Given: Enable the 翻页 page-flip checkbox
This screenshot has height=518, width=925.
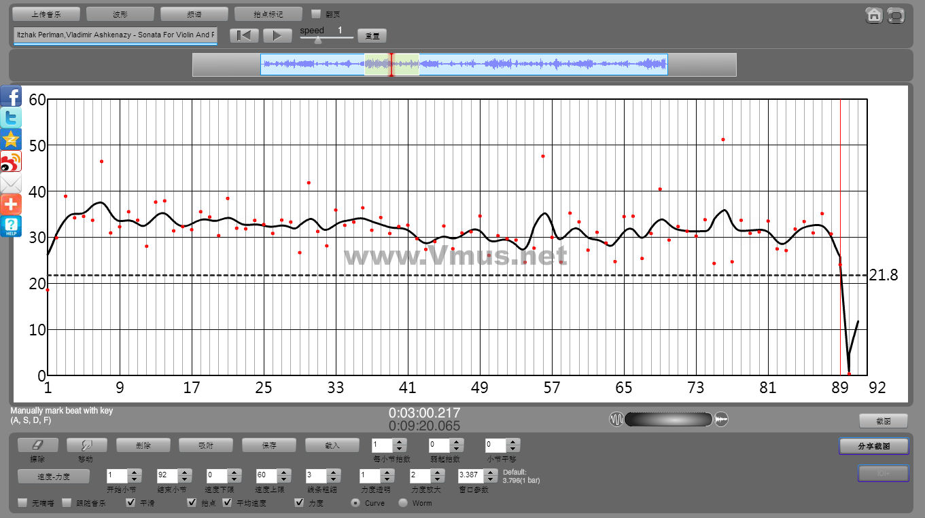Looking at the screenshot, I should pos(316,14).
